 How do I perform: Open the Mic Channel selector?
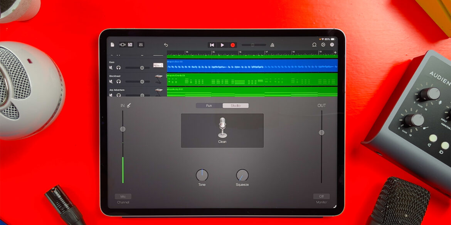tap(123, 196)
